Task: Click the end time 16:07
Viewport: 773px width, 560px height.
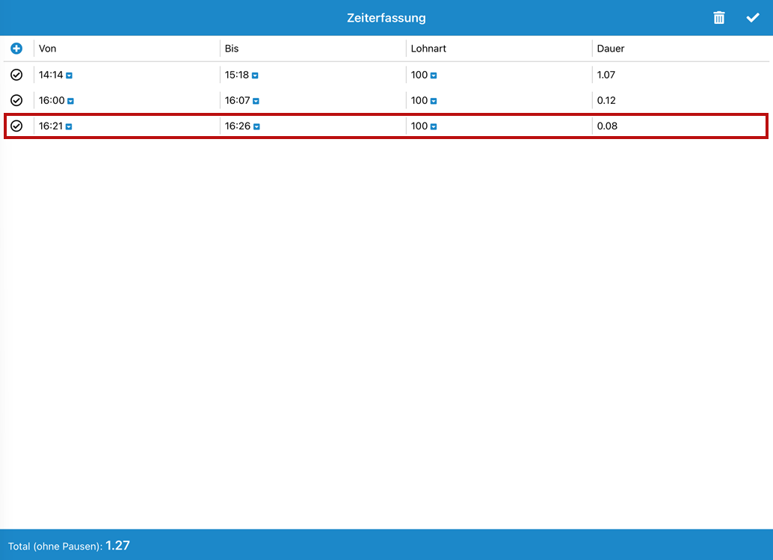Action: 238,101
